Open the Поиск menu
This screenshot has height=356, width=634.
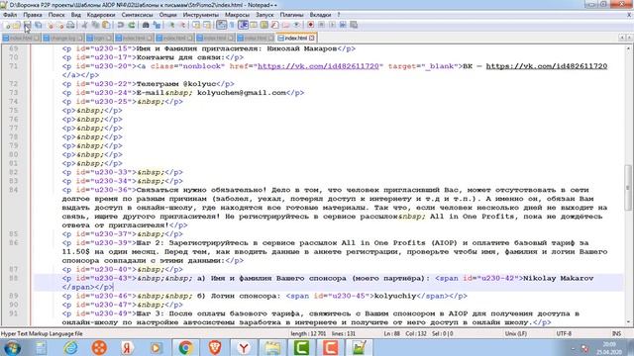coord(56,15)
